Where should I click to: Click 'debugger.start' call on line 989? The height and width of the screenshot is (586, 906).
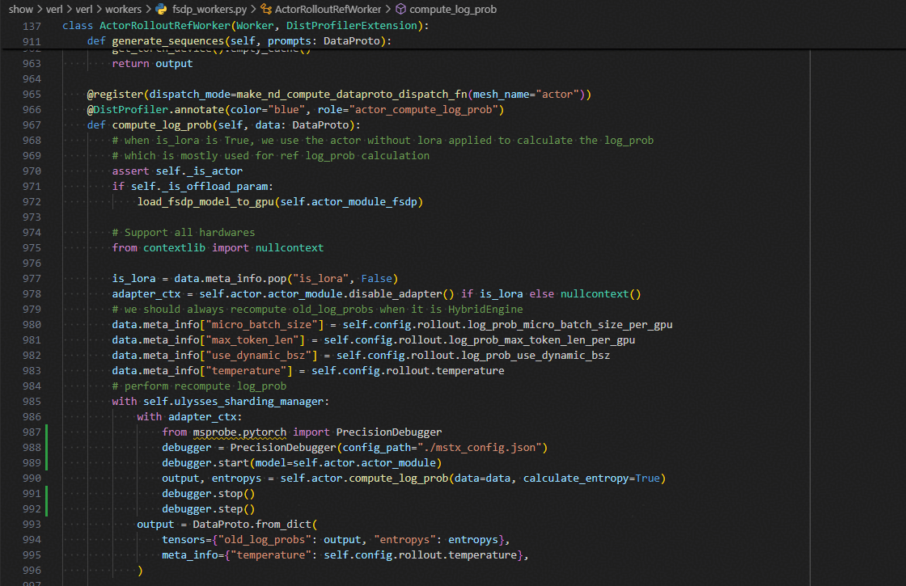(205, 463)
